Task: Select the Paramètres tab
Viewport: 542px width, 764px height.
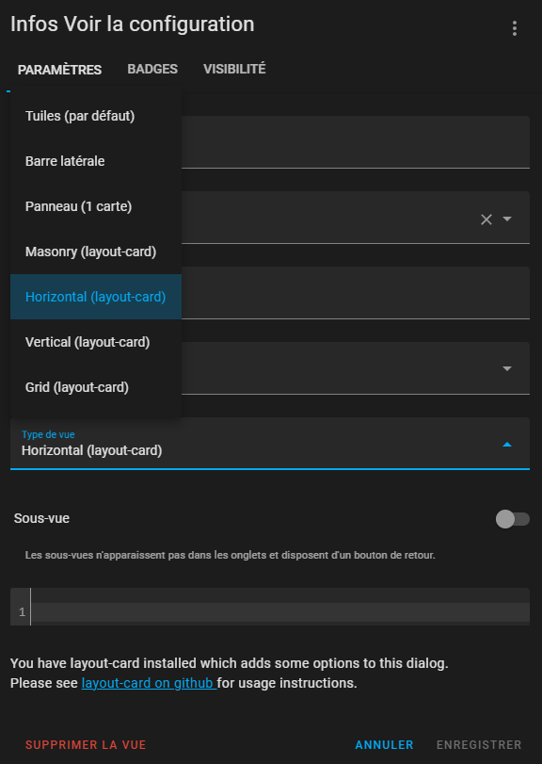Action: coord(59,70)
